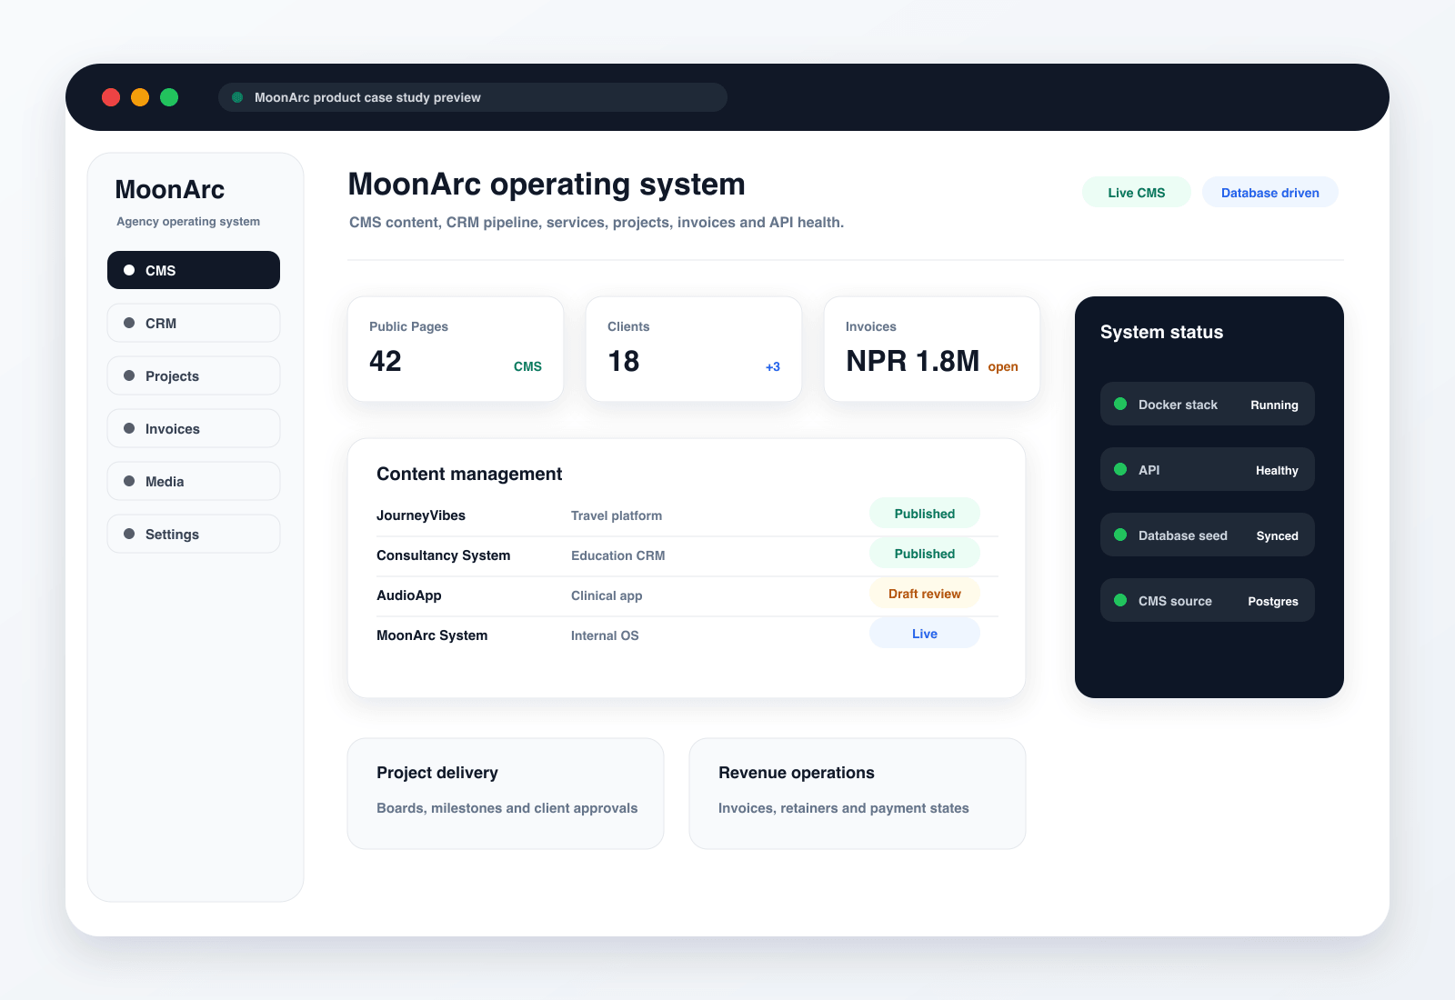Screen dimensions: 1455x1000
Task: Click the Synced status for Database seed
Action: coord(1278,535)
